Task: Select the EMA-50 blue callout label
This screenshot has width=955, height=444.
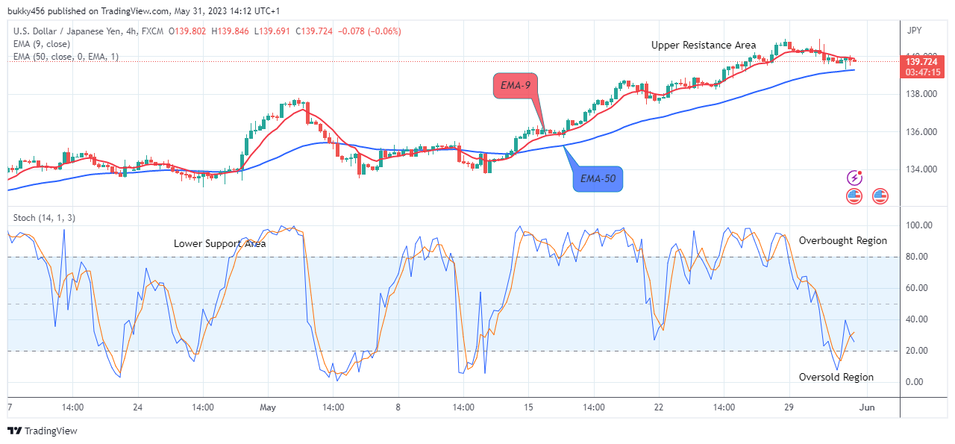Action: point(598,178)
